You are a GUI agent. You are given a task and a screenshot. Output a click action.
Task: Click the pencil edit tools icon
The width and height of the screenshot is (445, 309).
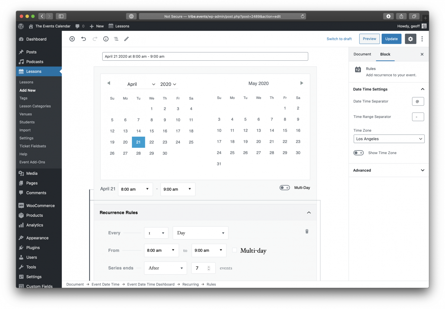(126, 39)
